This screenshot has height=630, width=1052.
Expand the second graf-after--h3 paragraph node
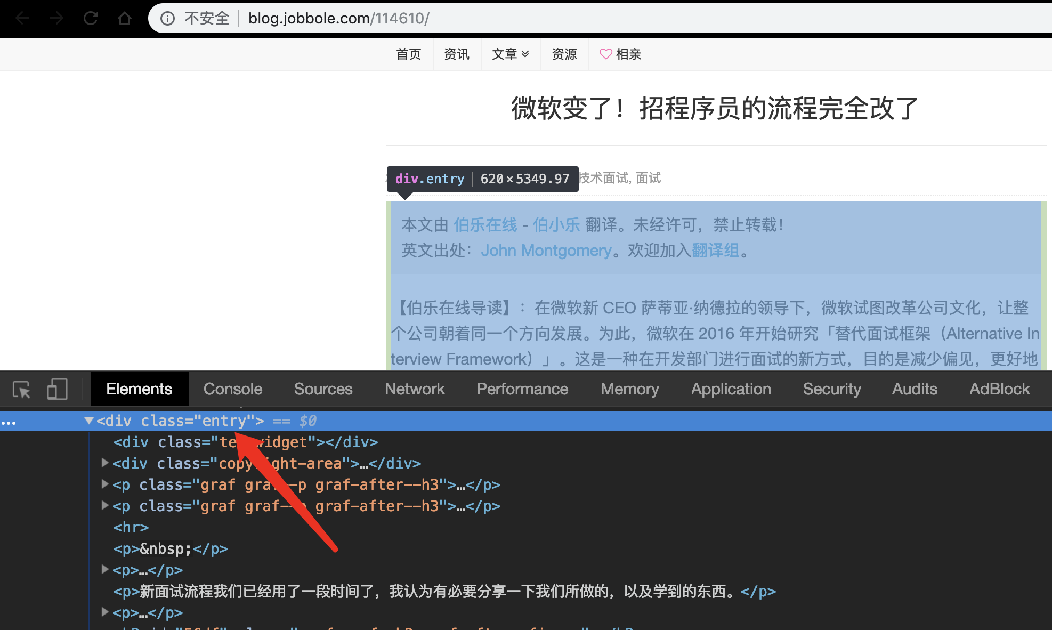[x=105, y=505]
